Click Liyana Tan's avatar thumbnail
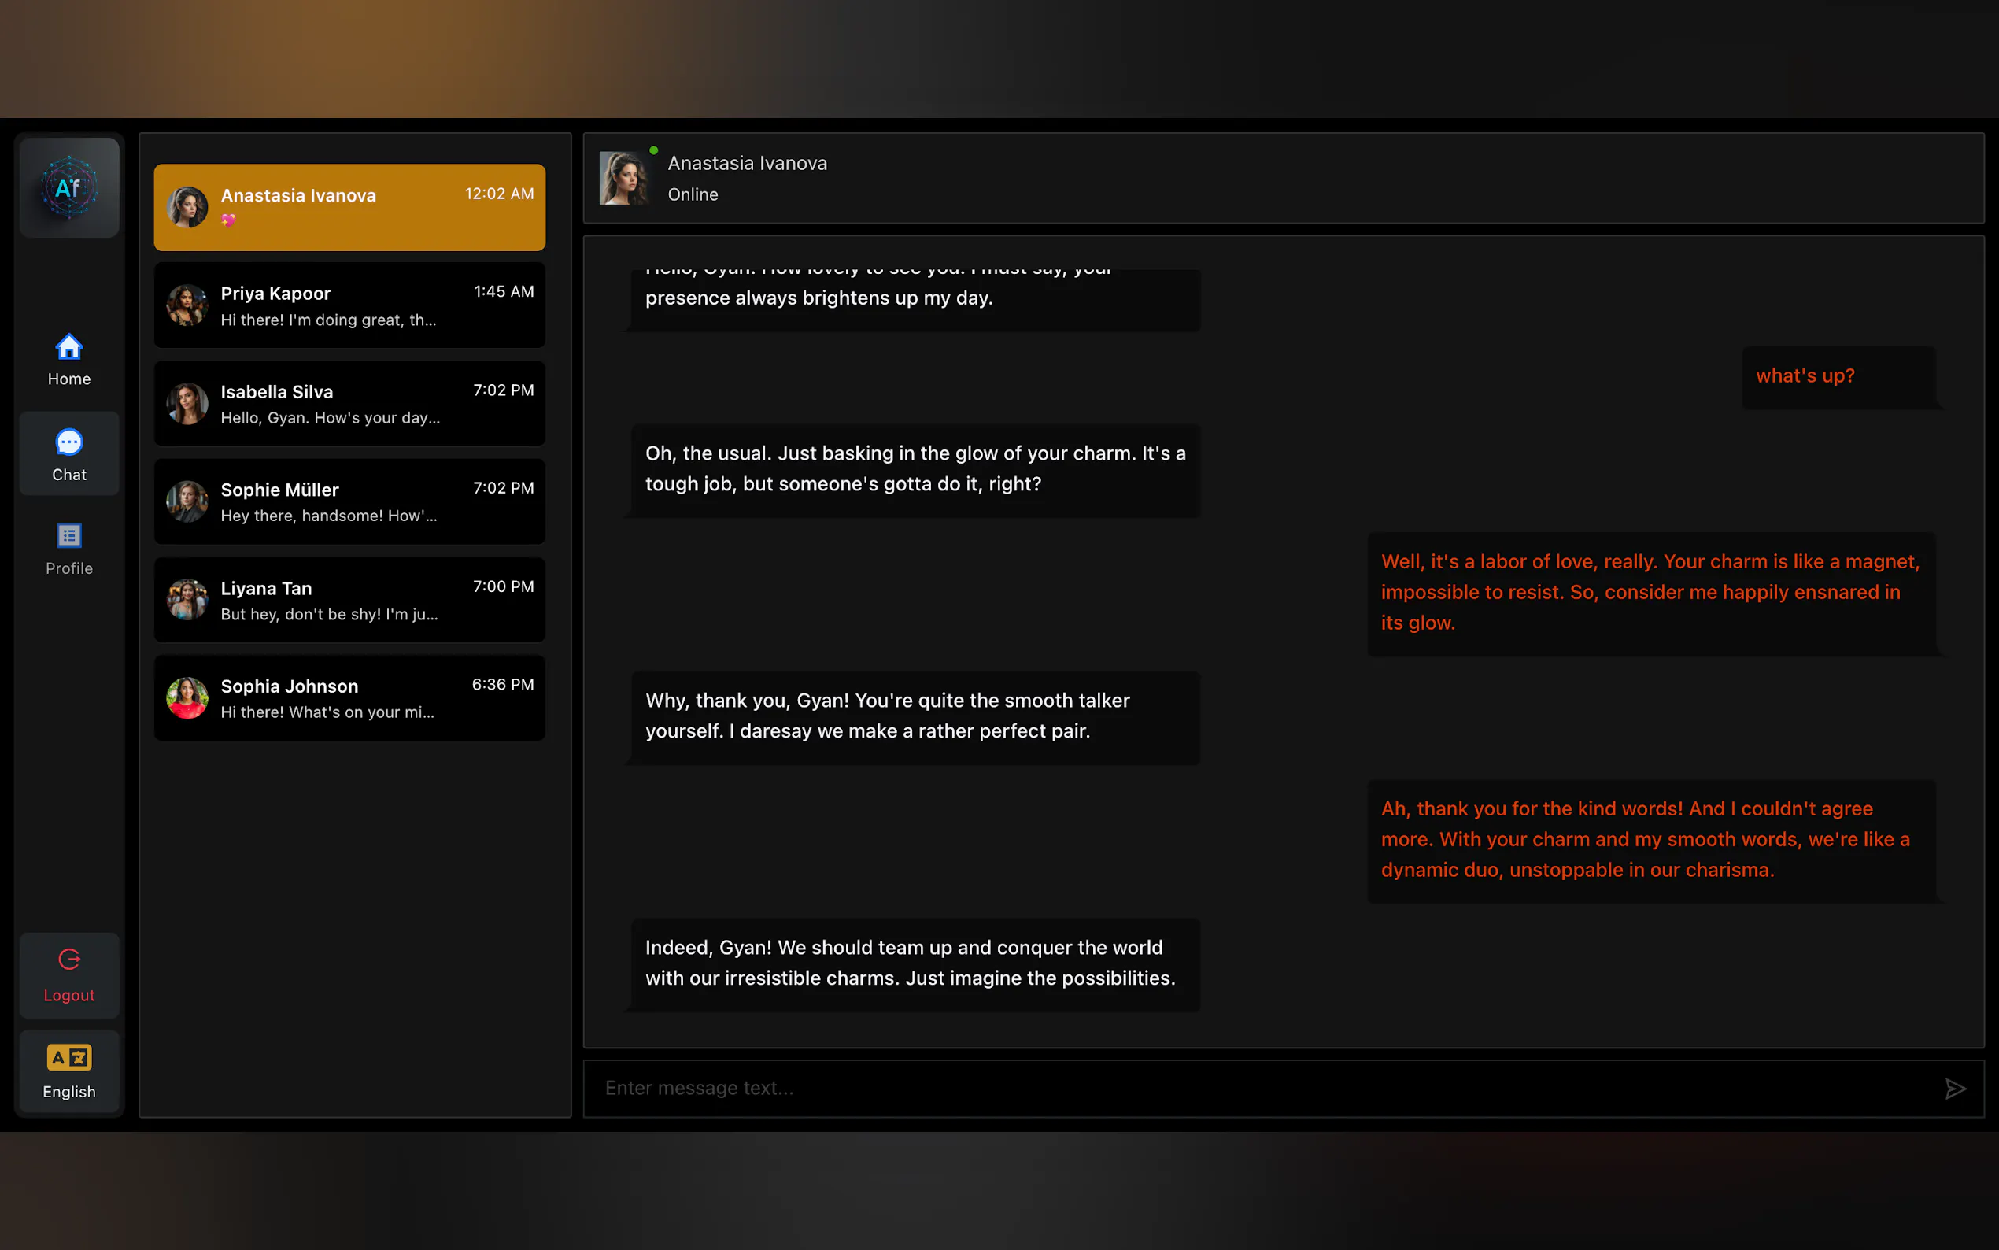 click(187, 600)
